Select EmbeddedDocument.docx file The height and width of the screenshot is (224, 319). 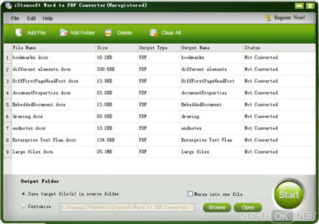(x=39, y=105)
